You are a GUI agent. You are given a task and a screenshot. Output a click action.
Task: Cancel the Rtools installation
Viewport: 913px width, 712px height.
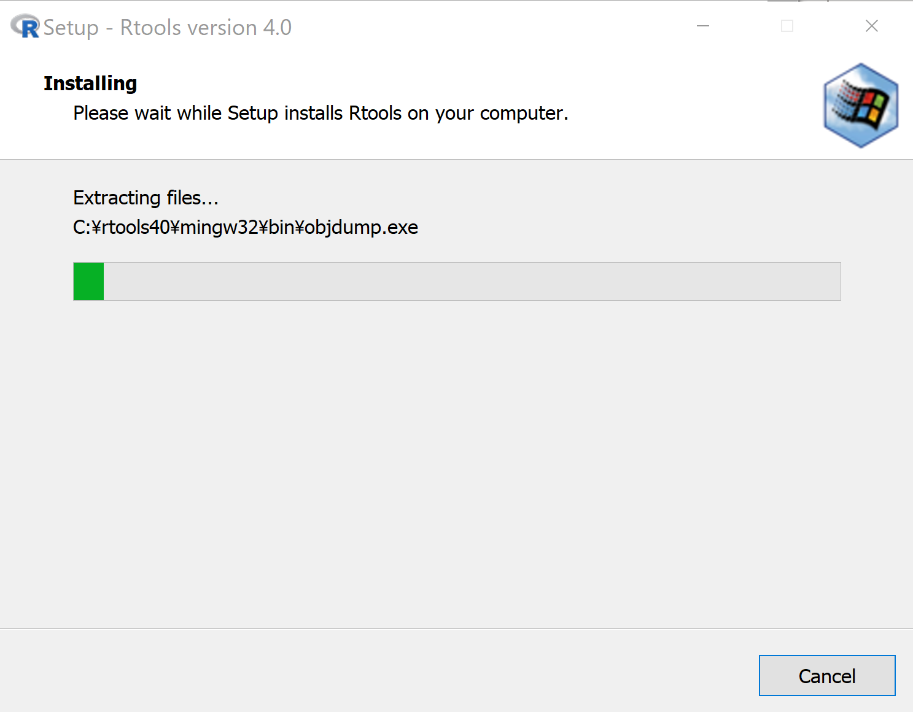coord(827,676)
